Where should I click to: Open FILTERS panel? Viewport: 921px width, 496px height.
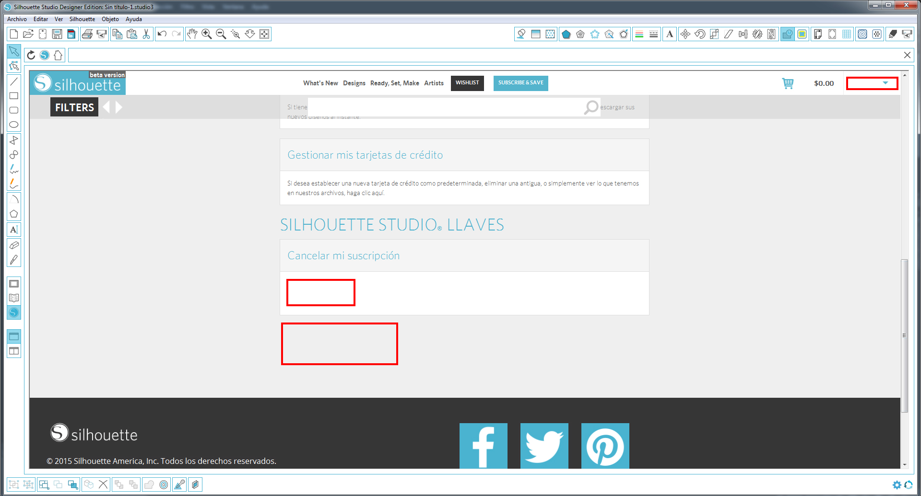[x=74, y=107]
